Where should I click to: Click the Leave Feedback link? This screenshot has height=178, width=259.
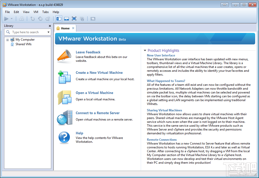coord(88,52)
